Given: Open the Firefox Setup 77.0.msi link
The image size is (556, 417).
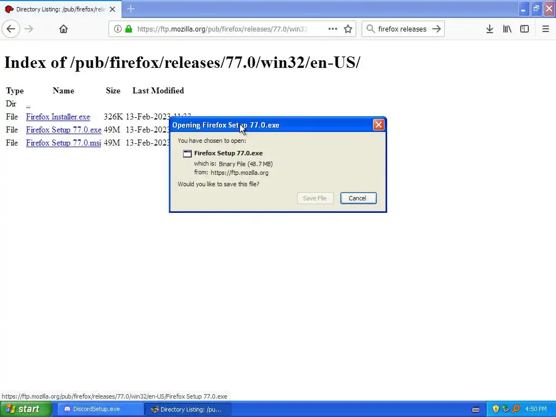Looking at the screenshot, I should (64, 143).
